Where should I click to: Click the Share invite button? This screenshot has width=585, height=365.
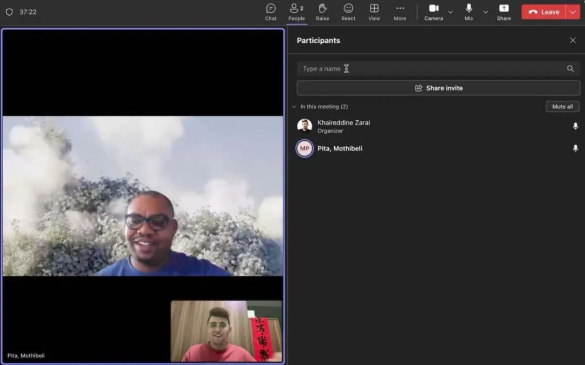point(438,88)
